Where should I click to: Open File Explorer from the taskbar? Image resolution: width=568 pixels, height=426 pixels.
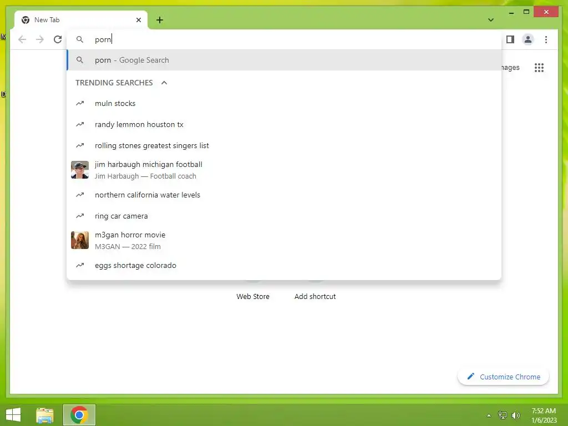[45, 415]
